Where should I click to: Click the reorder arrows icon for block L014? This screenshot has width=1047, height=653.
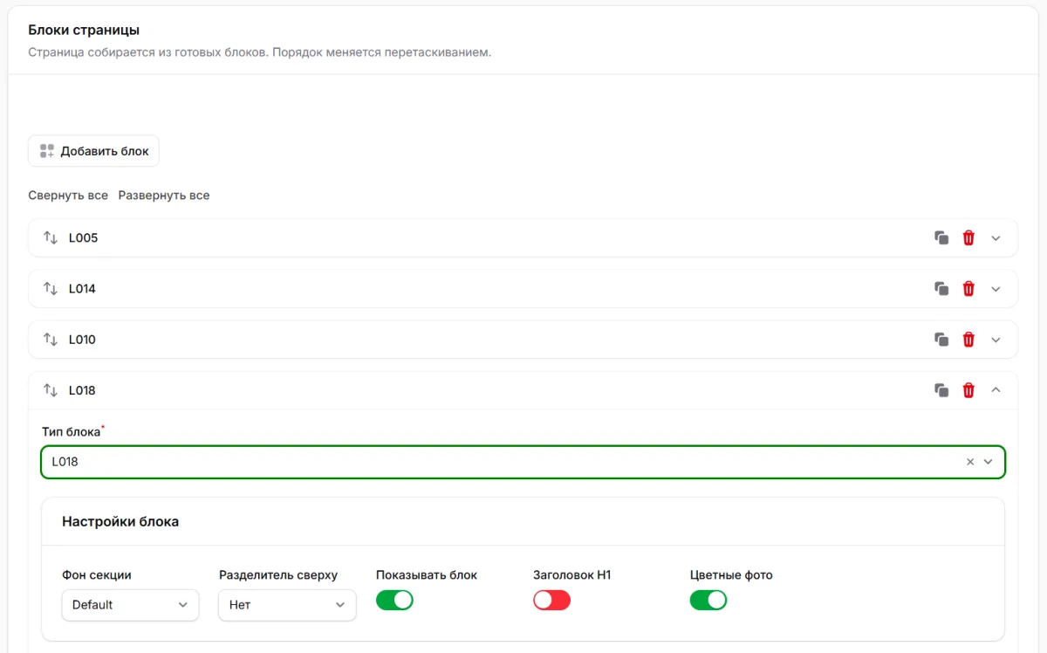click(x=51, y=288)
